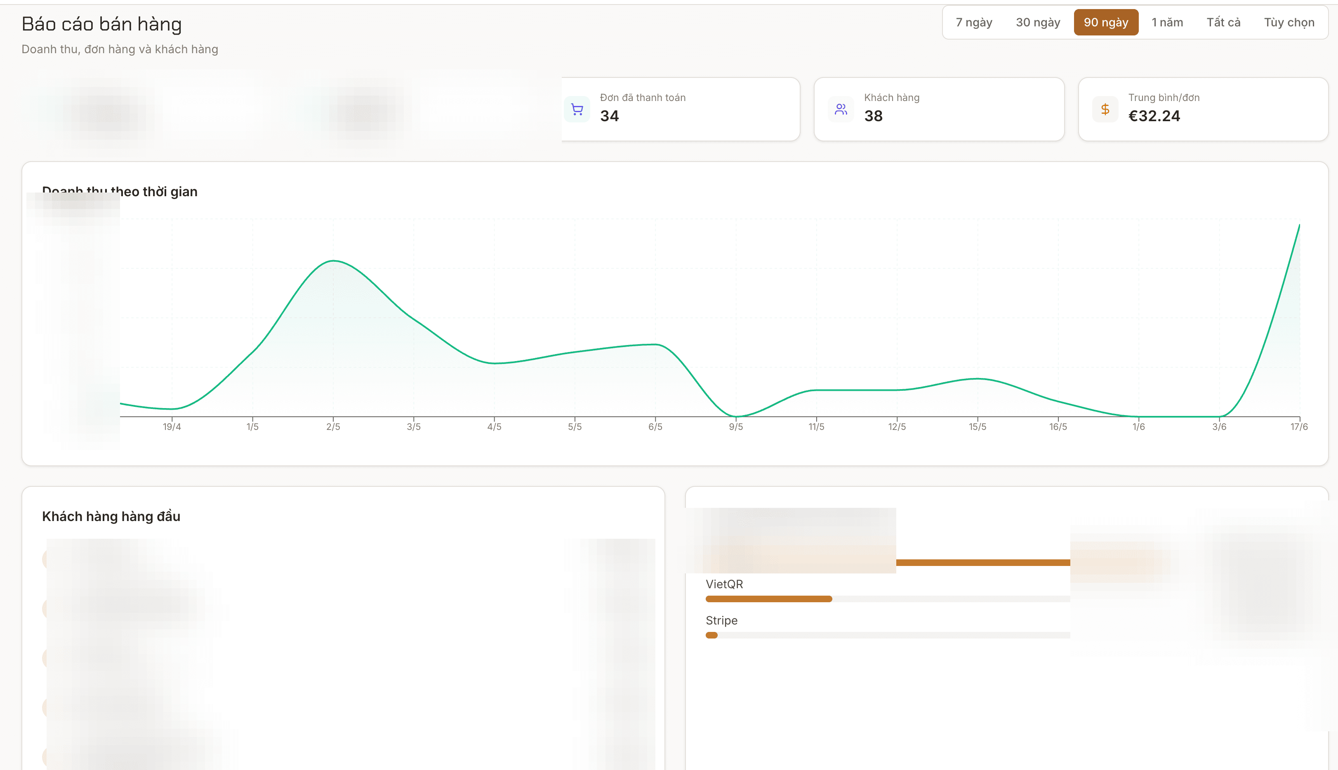Click the Stripe payment method label
The height and width of the screenshot is (770, 1338).
(722, 620)
